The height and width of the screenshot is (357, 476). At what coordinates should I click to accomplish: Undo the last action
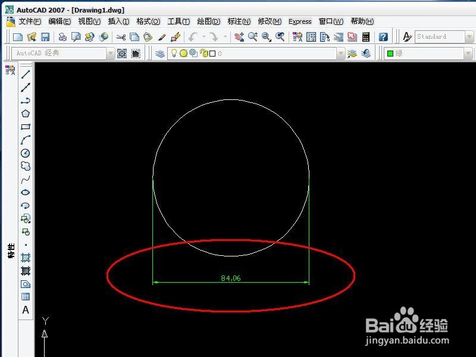[193, 37]
